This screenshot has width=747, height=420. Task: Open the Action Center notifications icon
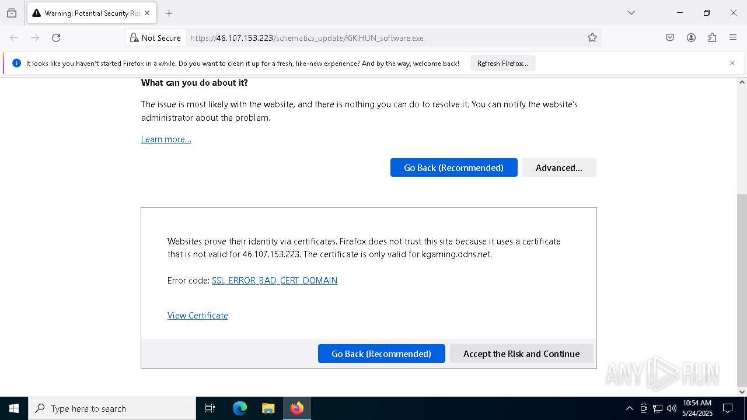click(x=728, y=408)
